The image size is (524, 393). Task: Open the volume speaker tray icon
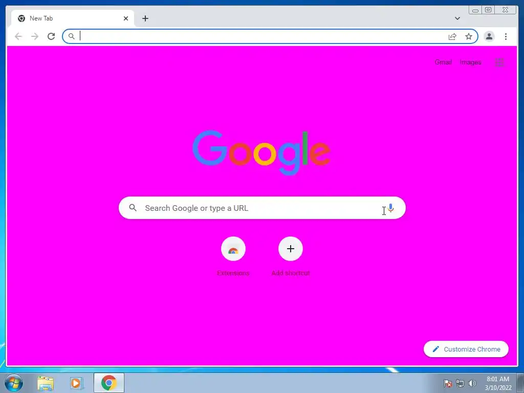point(472,383)
